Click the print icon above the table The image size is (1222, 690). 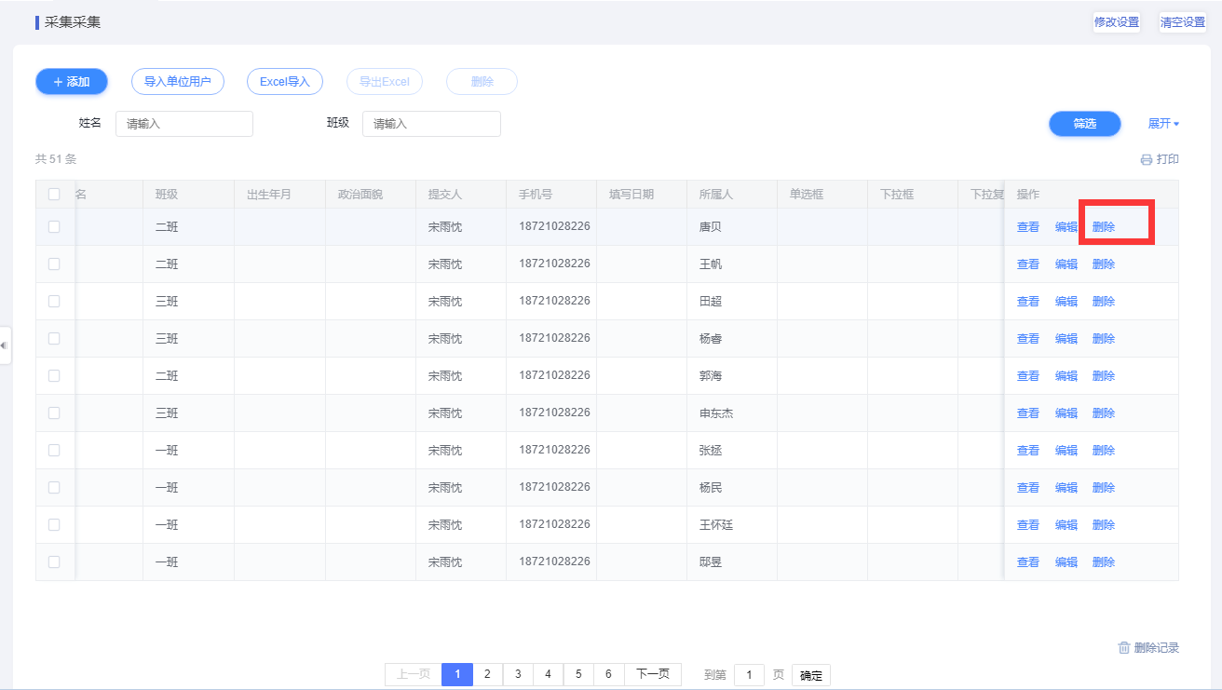coord(1147,160)
